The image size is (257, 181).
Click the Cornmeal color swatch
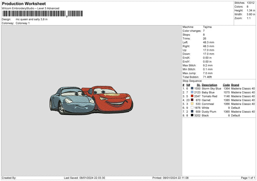[x=192, y=104]
